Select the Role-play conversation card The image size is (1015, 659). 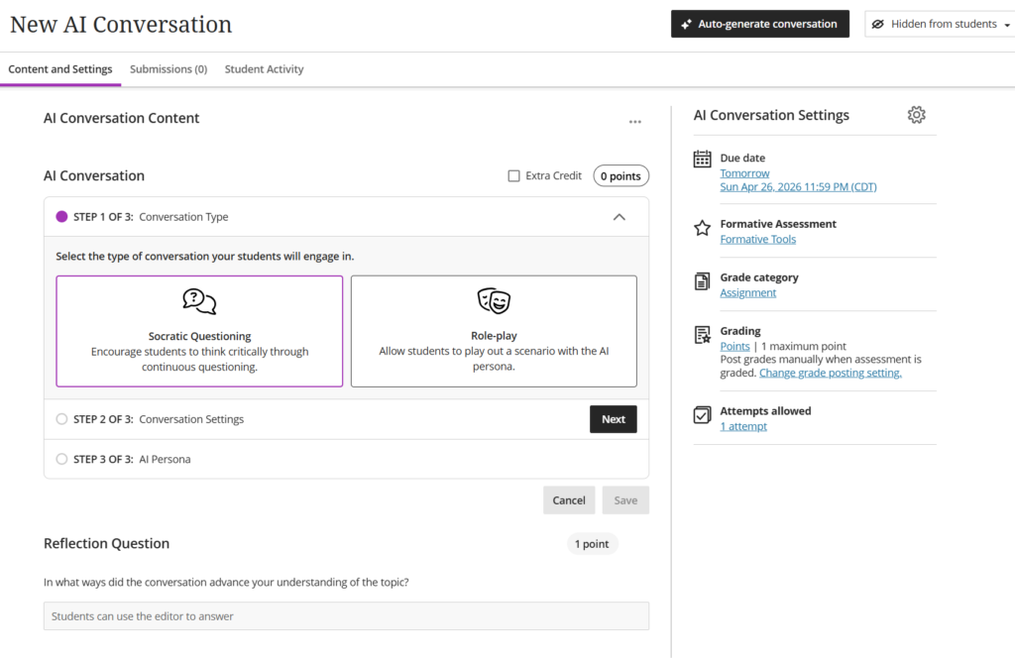[494, 331]
